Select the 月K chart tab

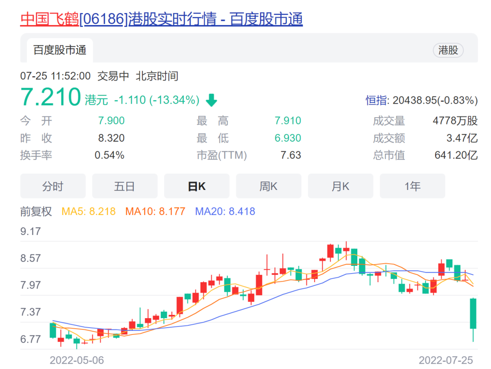pyautogui.click(x=341, y=186)
